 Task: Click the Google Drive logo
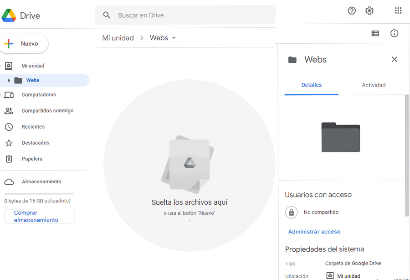9,16
